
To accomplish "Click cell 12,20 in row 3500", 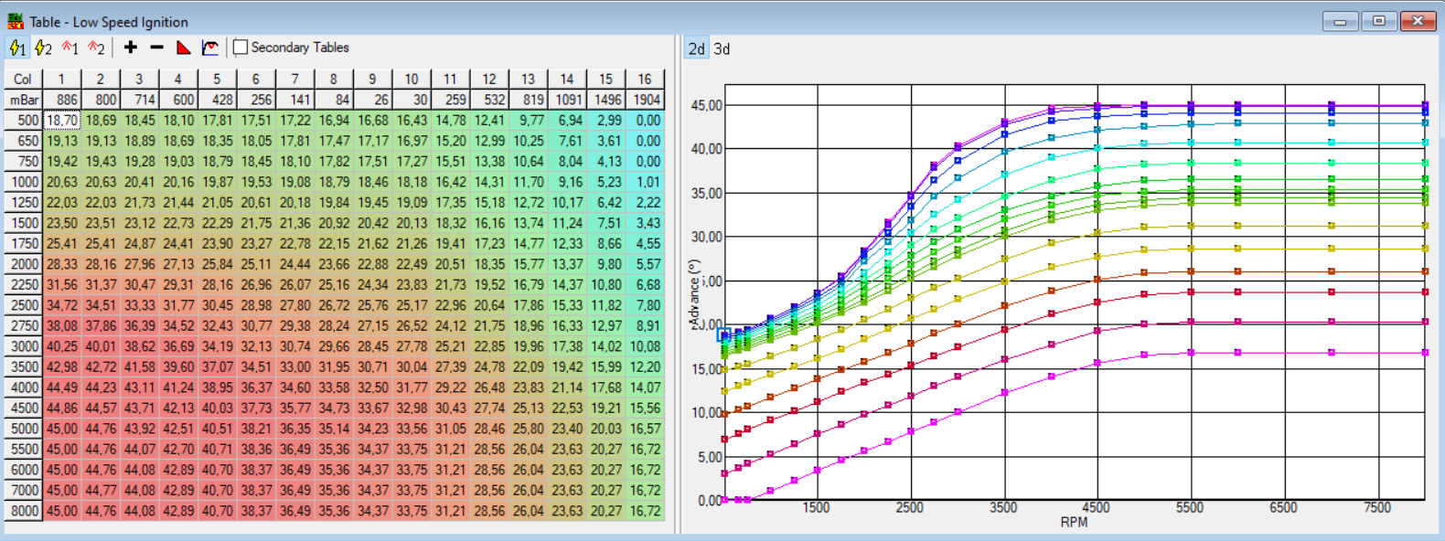I will (x=645, y=366).
